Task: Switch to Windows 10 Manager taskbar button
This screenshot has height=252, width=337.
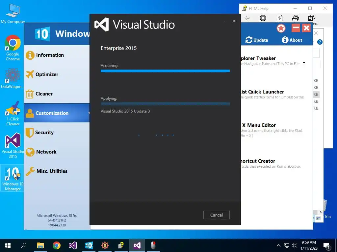Action: pyautogui.click(x=89, y=245)
